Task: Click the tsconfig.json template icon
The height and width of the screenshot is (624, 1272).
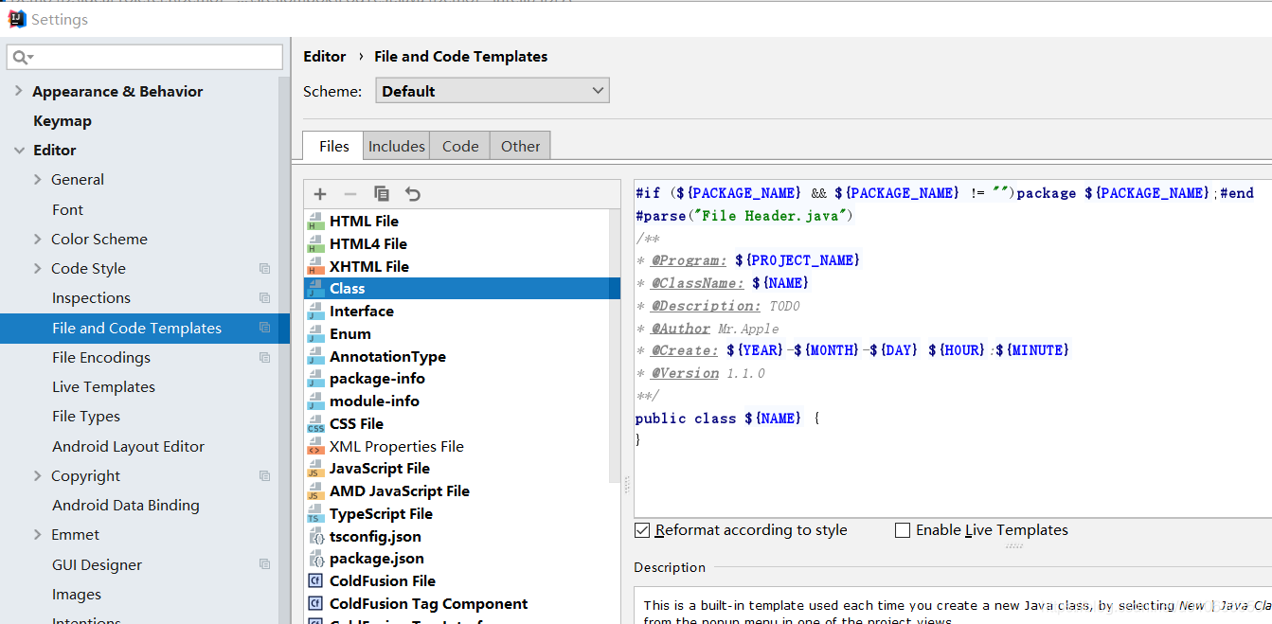Action: click(315, 537)
